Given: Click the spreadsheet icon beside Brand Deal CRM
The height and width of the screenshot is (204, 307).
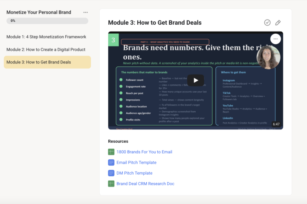Looking at the screenshot, I should (x=111, y=184).
